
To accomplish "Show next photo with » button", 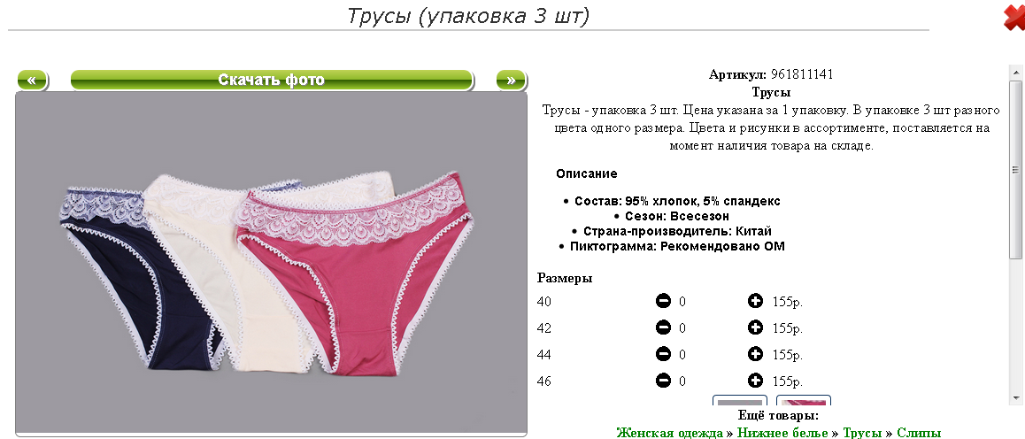I will pyautogui.click(x=511, y=81).
